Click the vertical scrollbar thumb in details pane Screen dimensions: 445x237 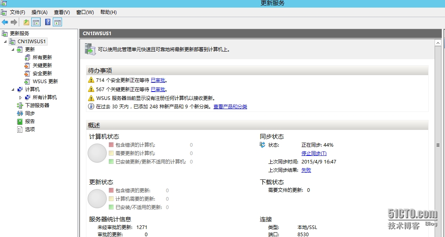438,145
